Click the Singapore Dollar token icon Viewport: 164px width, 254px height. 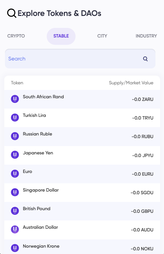click(15, 192)
